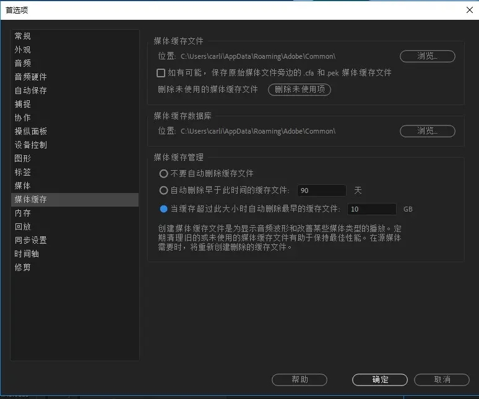
Task: Click the media cache database path text
Action: point(258,131)
